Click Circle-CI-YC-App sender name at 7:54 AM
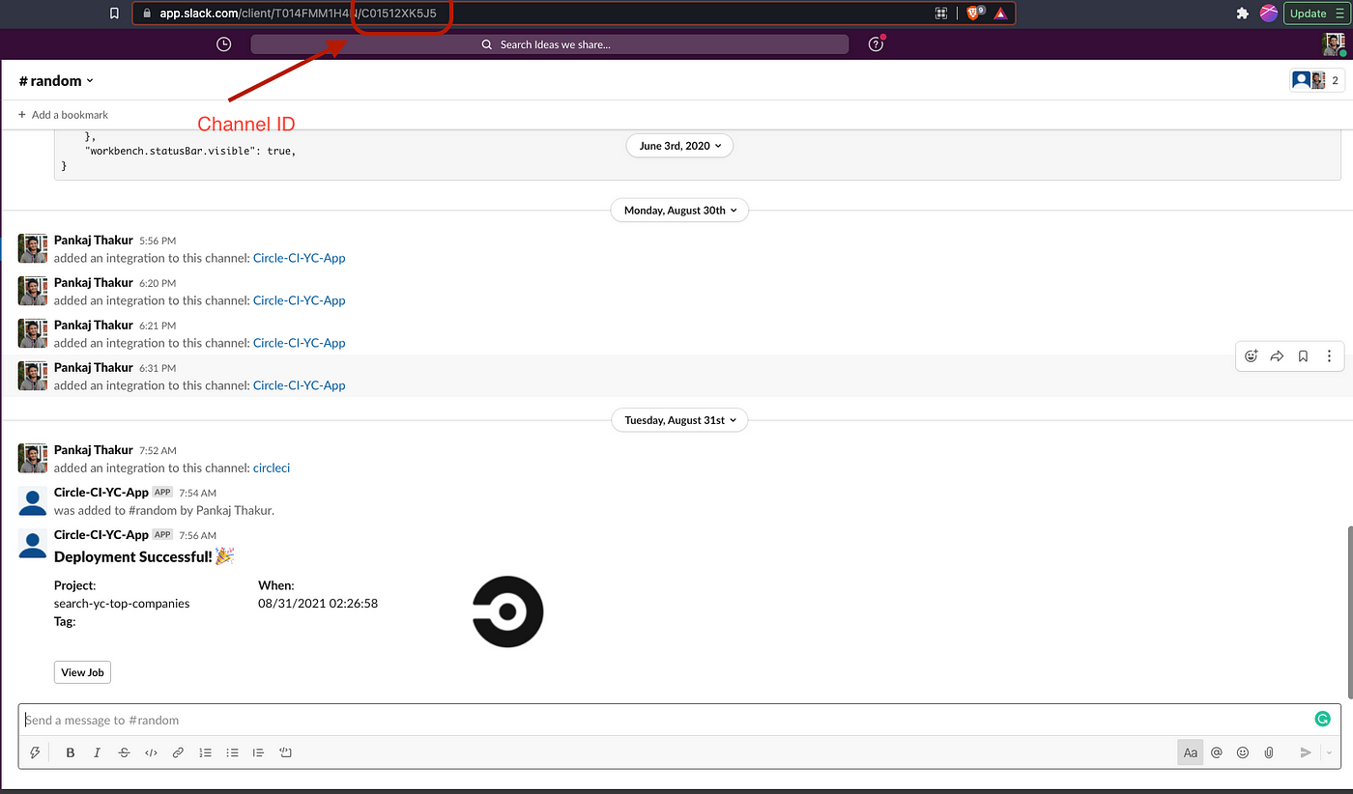Image resolution: width=1353 pixels, height=794 pixels. coord(101,492)
